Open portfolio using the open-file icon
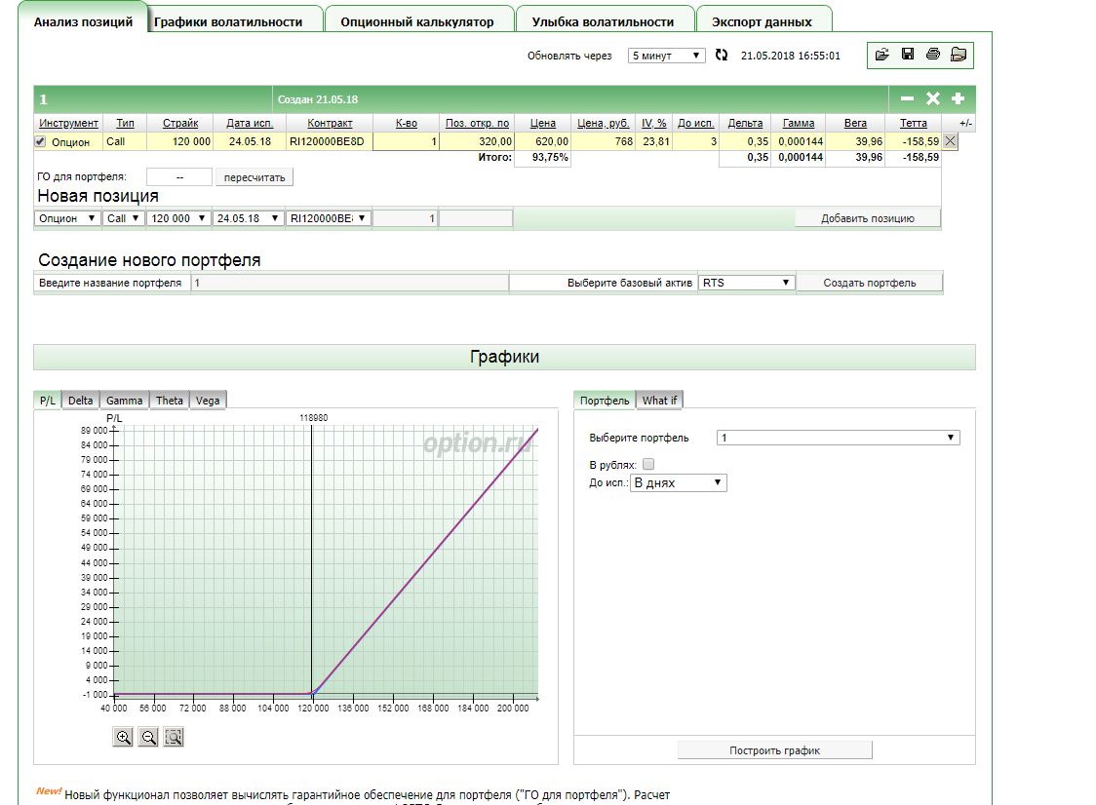 [x=882, y=55]
